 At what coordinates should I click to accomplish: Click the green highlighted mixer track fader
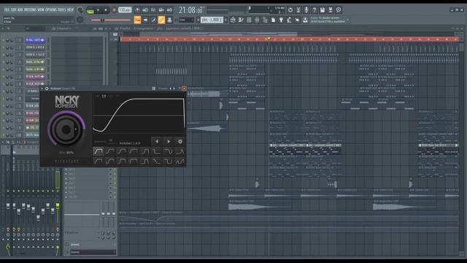tap(58, 206)
